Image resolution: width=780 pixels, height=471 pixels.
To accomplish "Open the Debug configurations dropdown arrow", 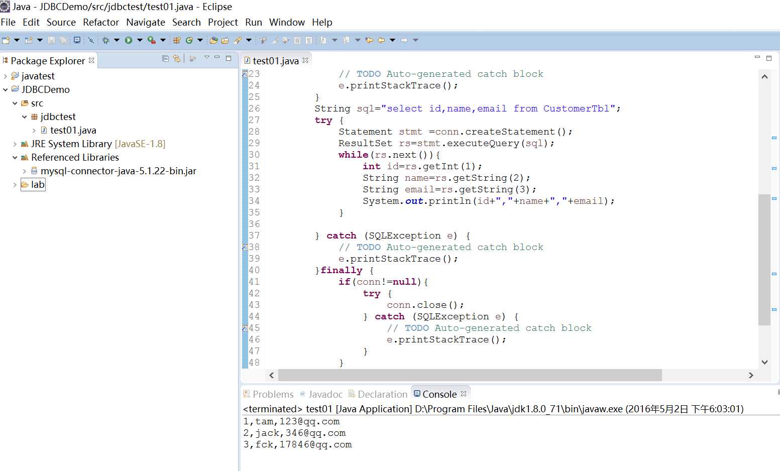I will pos(117,40).
